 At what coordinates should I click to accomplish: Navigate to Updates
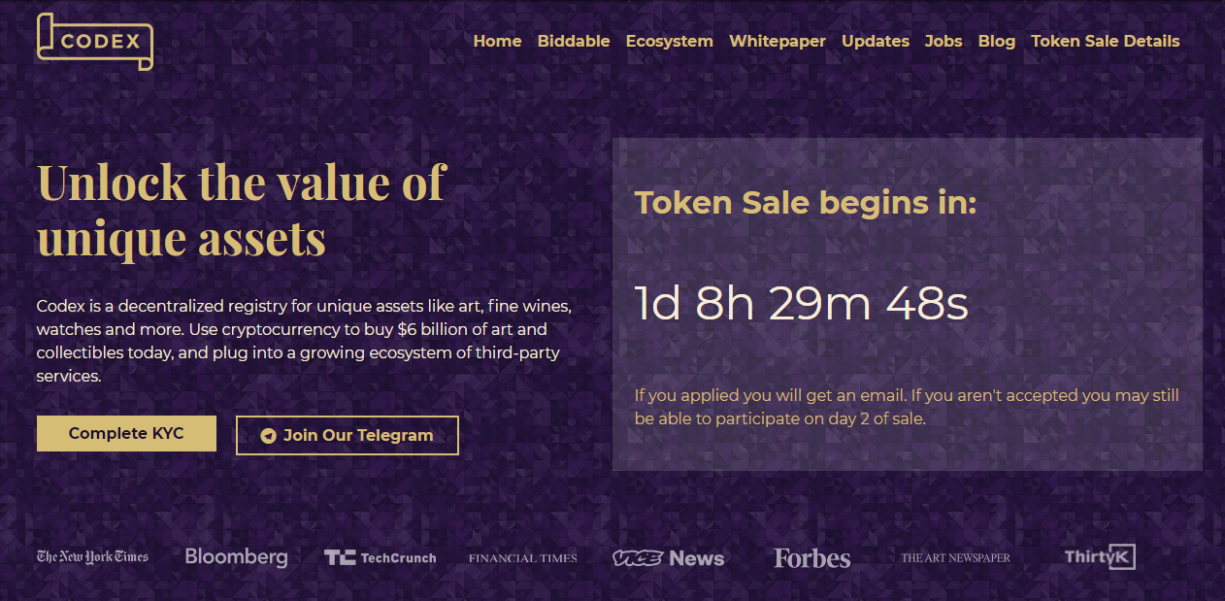click(876, 41)
